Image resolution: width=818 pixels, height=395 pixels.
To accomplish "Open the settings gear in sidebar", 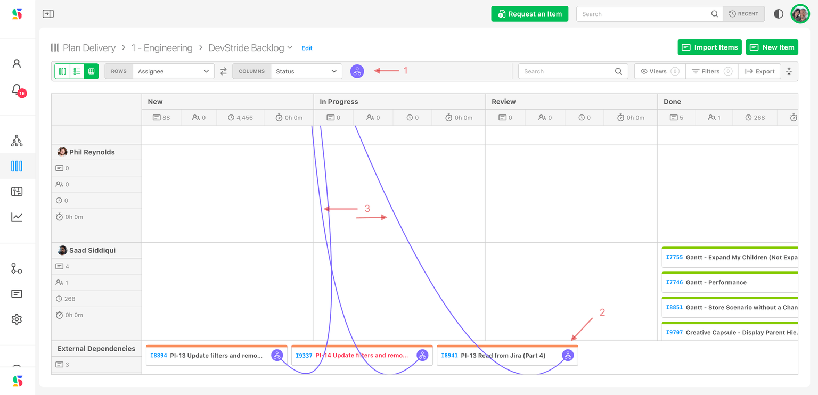I will [x=17, y=319].
